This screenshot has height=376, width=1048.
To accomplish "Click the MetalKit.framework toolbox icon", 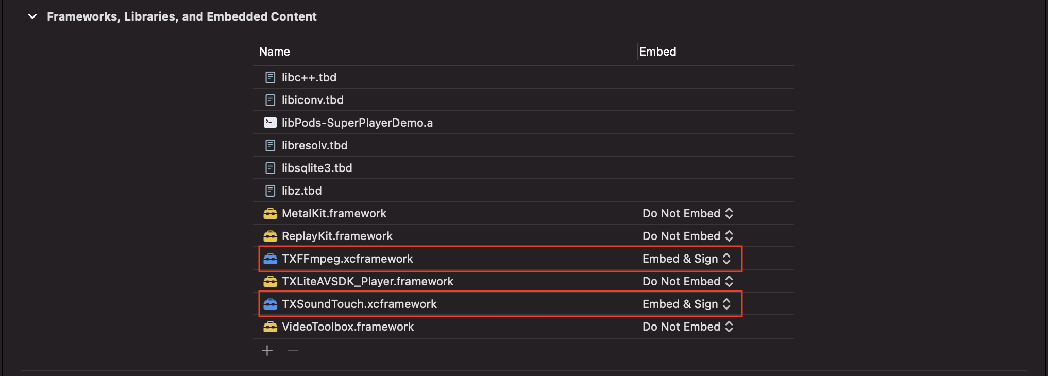I will click(x=270, y=213).
